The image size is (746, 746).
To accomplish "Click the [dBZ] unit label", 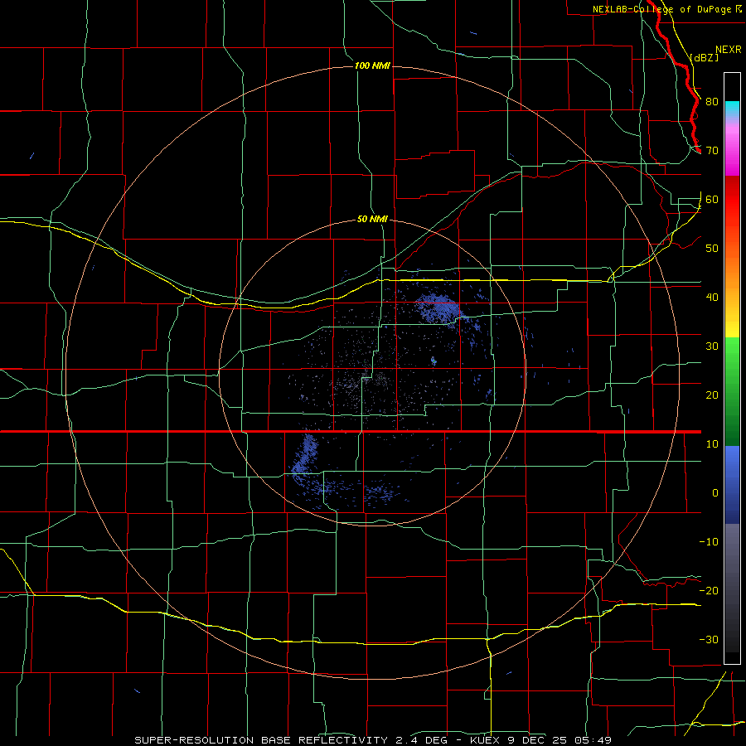I will point(704,57).
